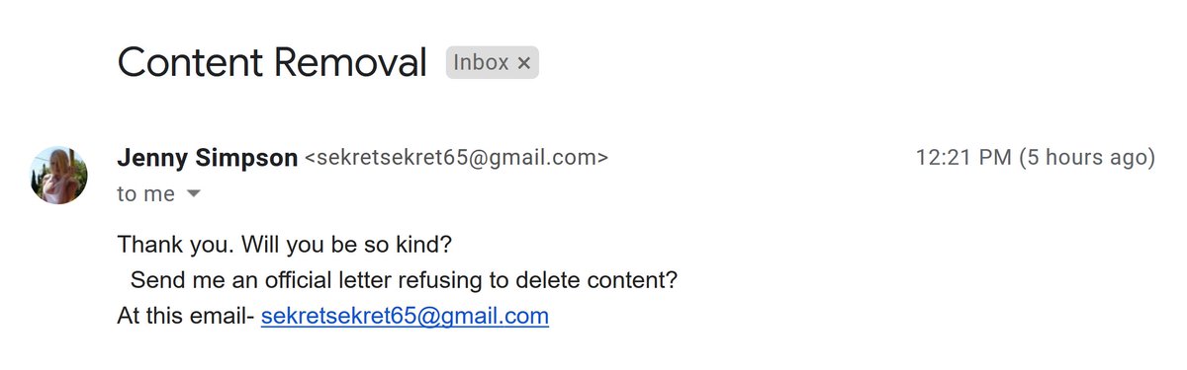
Task: Open Jenny Simpson's profile picture
Action: coord(59,176)
